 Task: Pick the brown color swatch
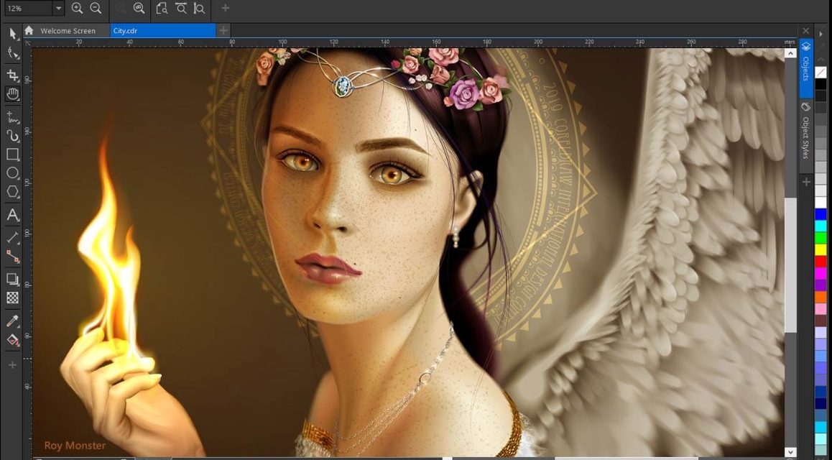(x=821, y=321)
